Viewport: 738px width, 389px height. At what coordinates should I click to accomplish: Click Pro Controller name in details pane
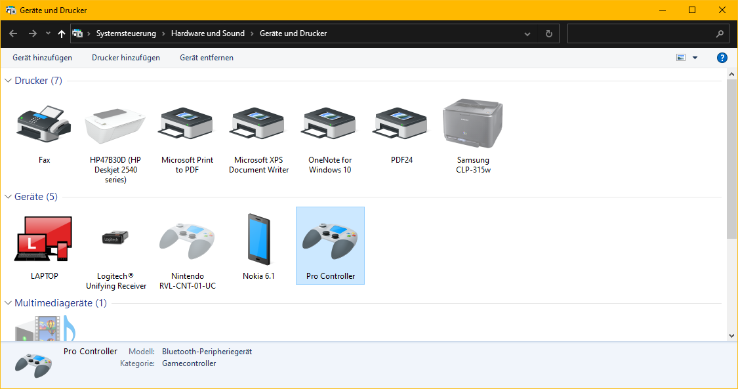click(91, 352)
